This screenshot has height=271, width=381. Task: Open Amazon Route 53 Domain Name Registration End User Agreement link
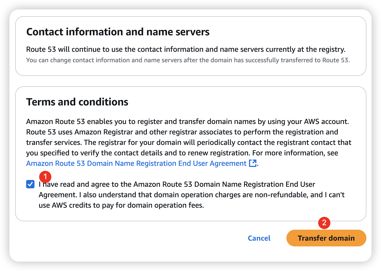(x=136, y=163)
